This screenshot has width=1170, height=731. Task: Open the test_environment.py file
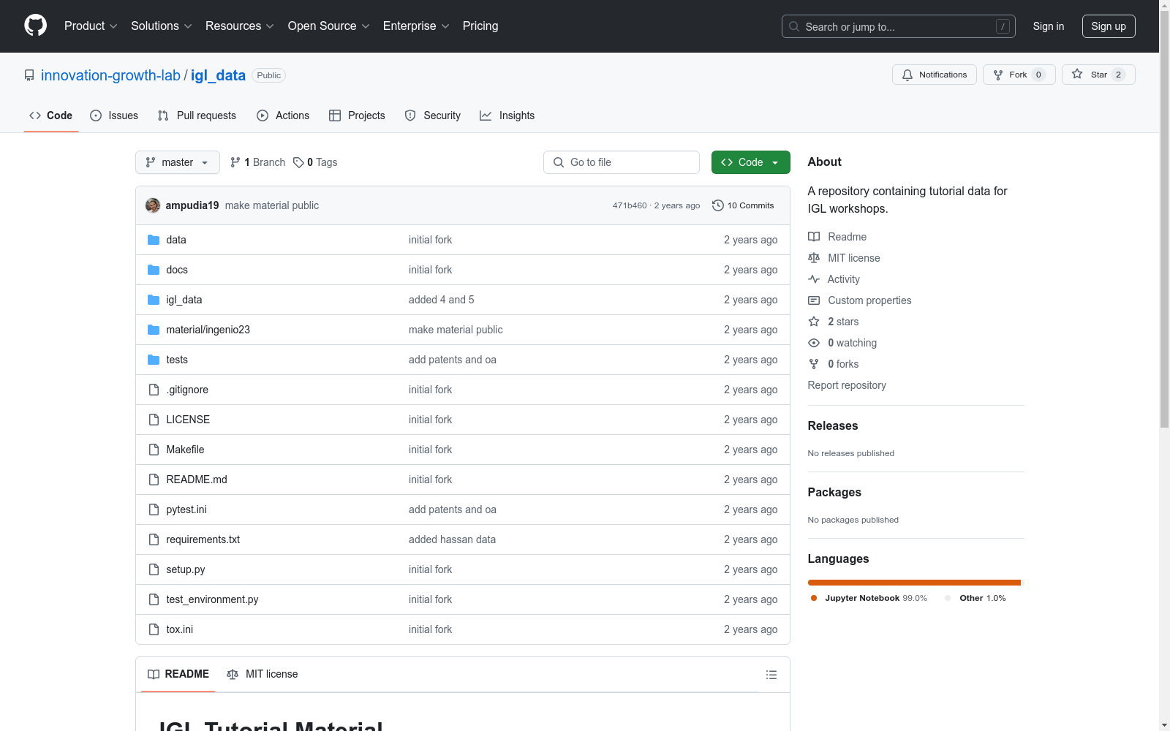tap(213, 599)
